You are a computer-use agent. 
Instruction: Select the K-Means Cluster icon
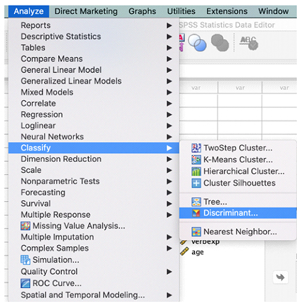coord(196,160)
